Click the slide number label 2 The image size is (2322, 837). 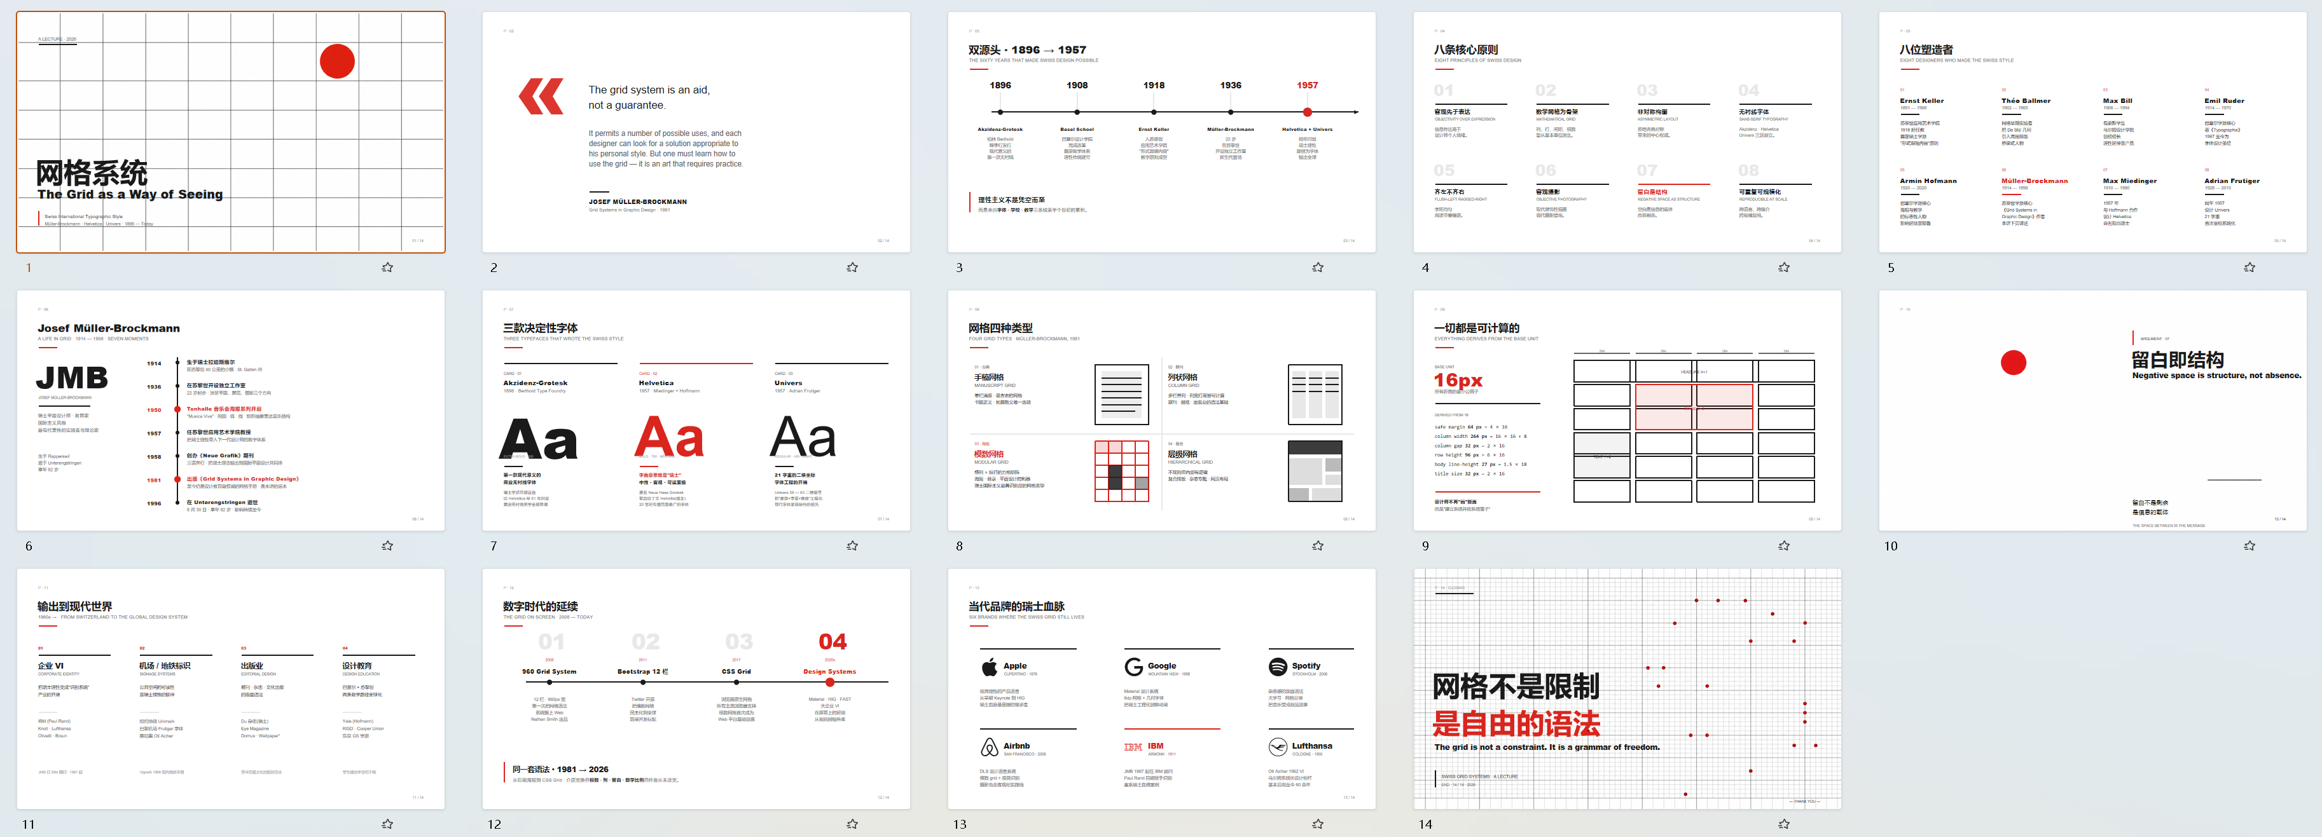click(494, 268)
